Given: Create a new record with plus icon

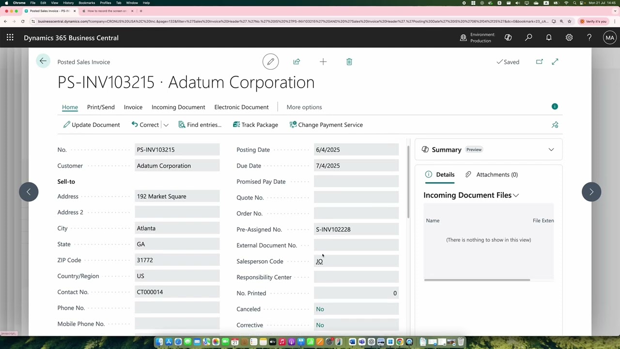Looking at the screenshot, I should 323,62.
